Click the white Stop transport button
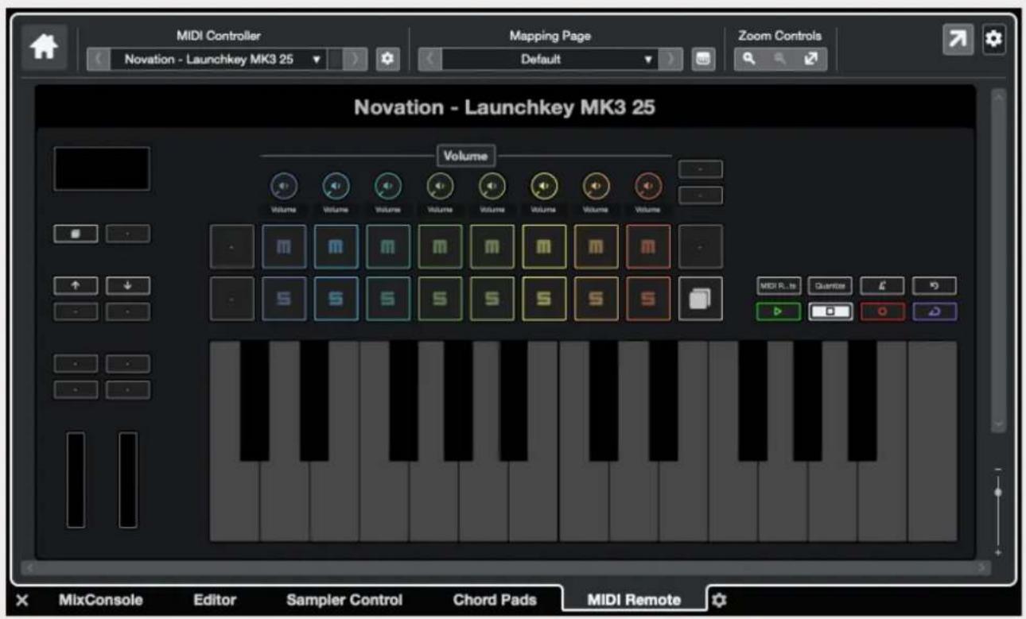This screenshot has width=1026, height=619. [x=830, y=311]
